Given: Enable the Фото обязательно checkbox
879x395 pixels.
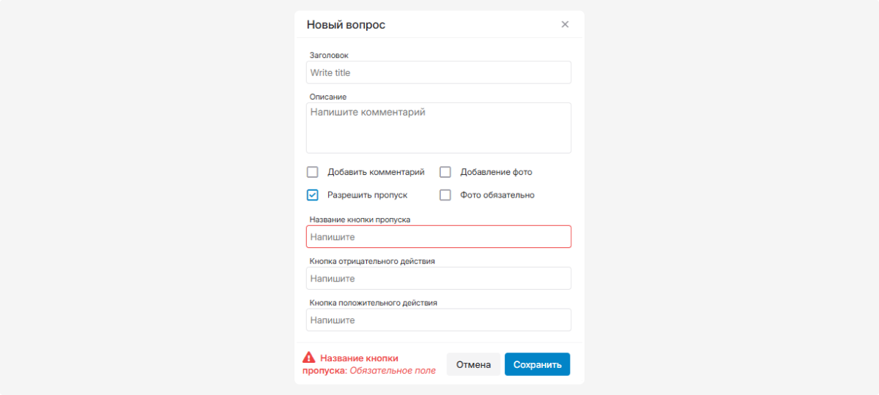Looking at the screenshot, I should pos(445,195).
